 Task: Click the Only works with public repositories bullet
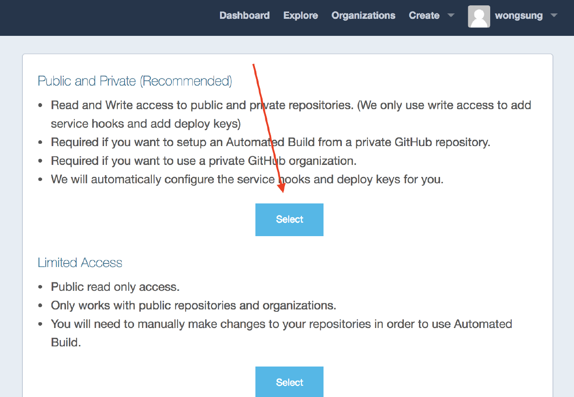click(x=193, y=306)
